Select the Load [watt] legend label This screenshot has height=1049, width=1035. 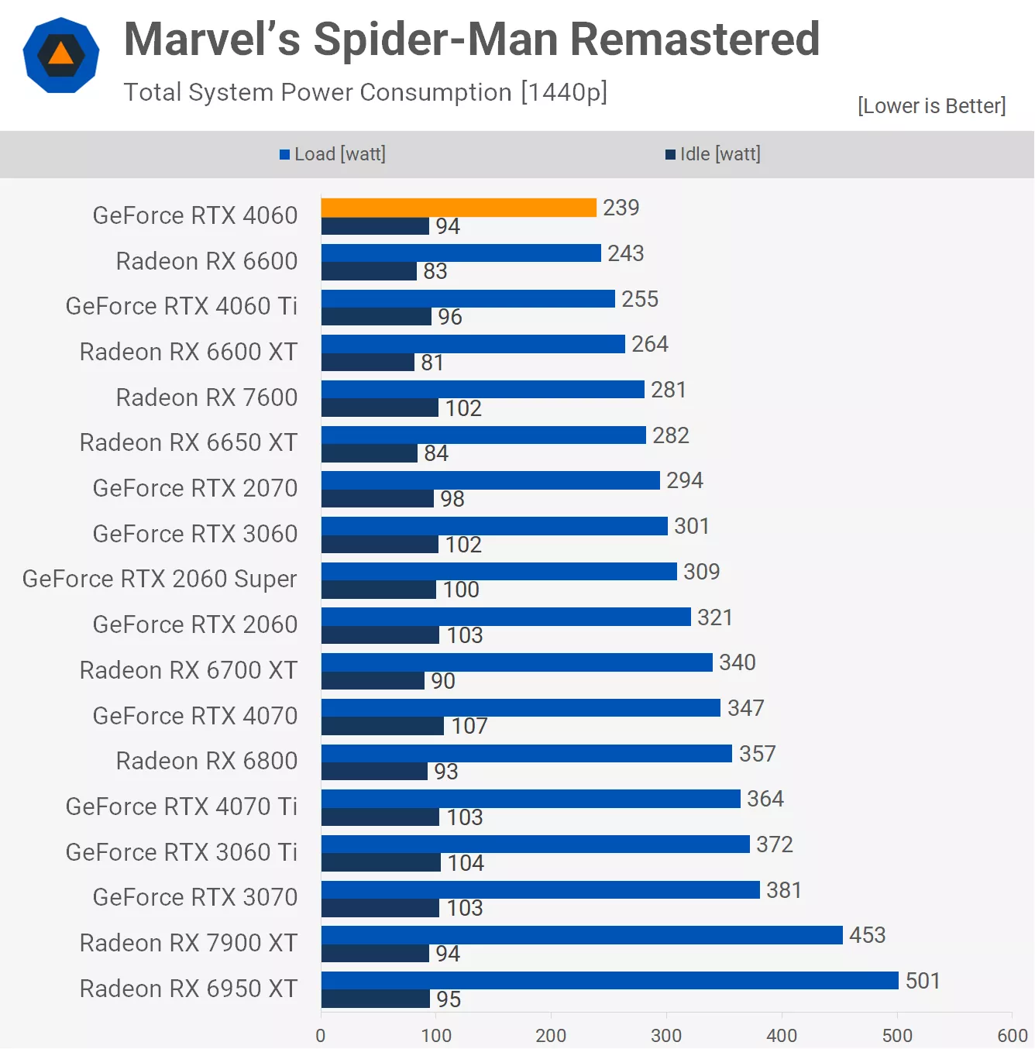pyautogui.click(x=339, y=154)
